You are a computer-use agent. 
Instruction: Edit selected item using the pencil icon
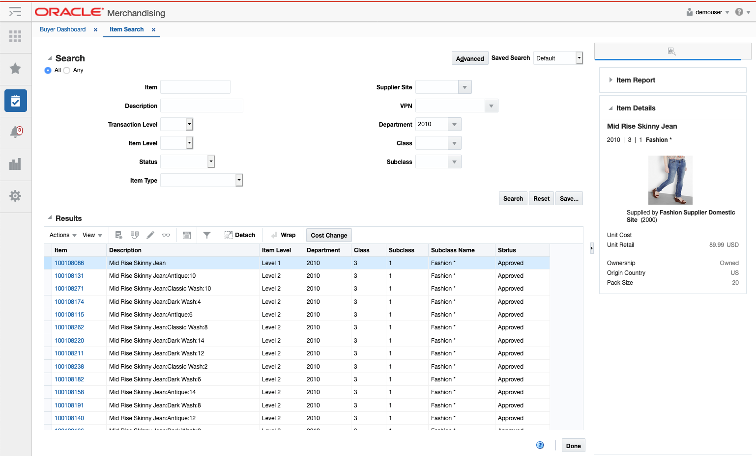coord(150,235)
